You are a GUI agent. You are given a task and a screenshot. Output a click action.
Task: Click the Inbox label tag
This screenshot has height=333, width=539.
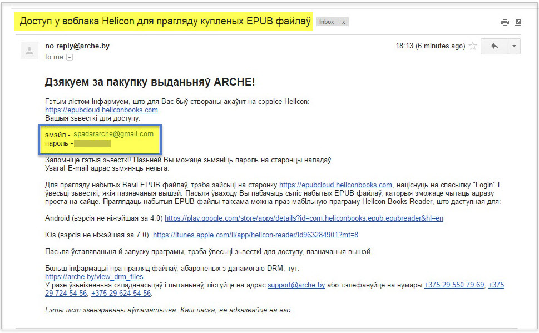pyautogui.click(x=327, y=22)
